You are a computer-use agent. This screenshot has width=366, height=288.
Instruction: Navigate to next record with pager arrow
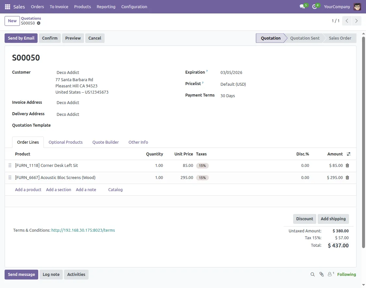pyautogui.click(x=357, y=21)
